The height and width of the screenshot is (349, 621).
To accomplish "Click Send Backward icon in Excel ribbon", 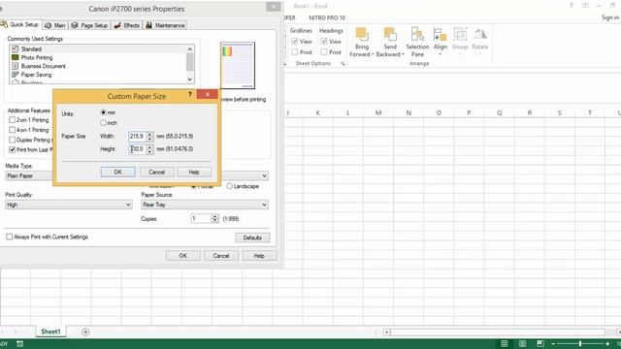I will (x=390, y=34).
